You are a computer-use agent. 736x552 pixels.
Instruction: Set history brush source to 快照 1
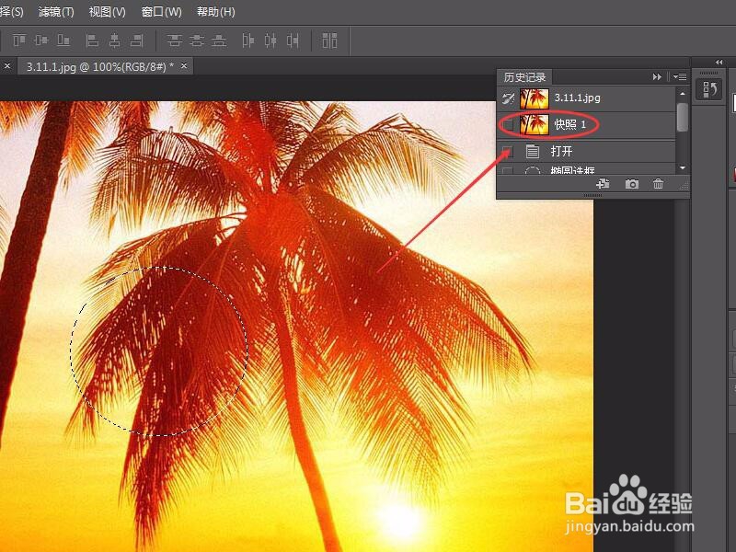click(509, 125)
